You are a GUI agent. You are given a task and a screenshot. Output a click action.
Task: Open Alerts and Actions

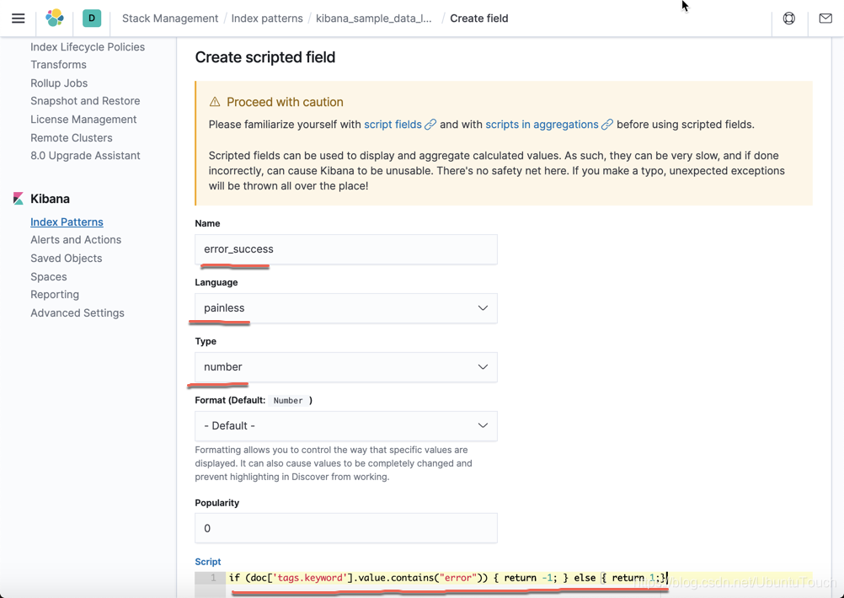tap(76, 239)
